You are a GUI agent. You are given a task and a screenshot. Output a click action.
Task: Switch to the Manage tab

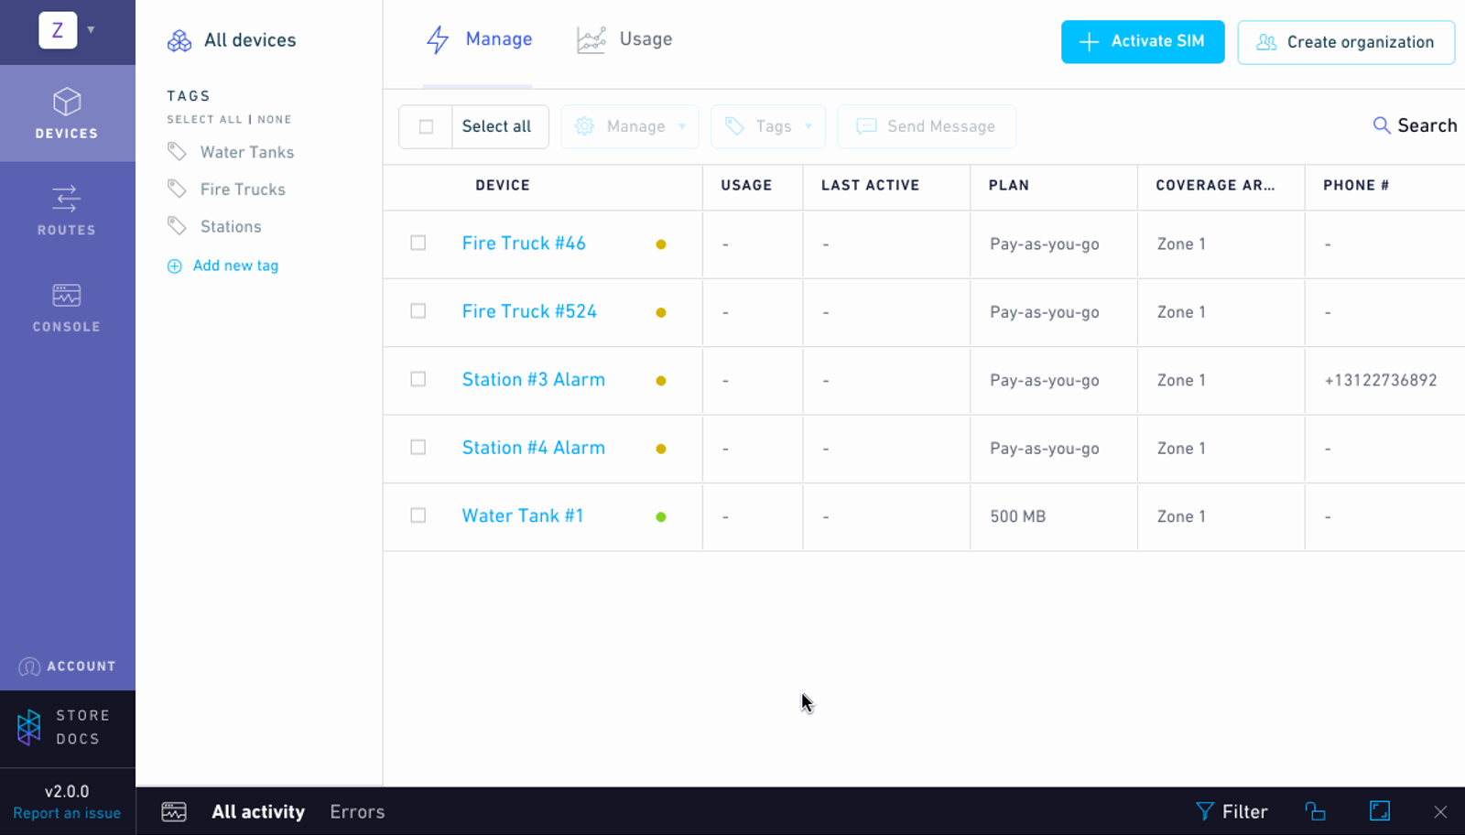(x=478, y=39)
